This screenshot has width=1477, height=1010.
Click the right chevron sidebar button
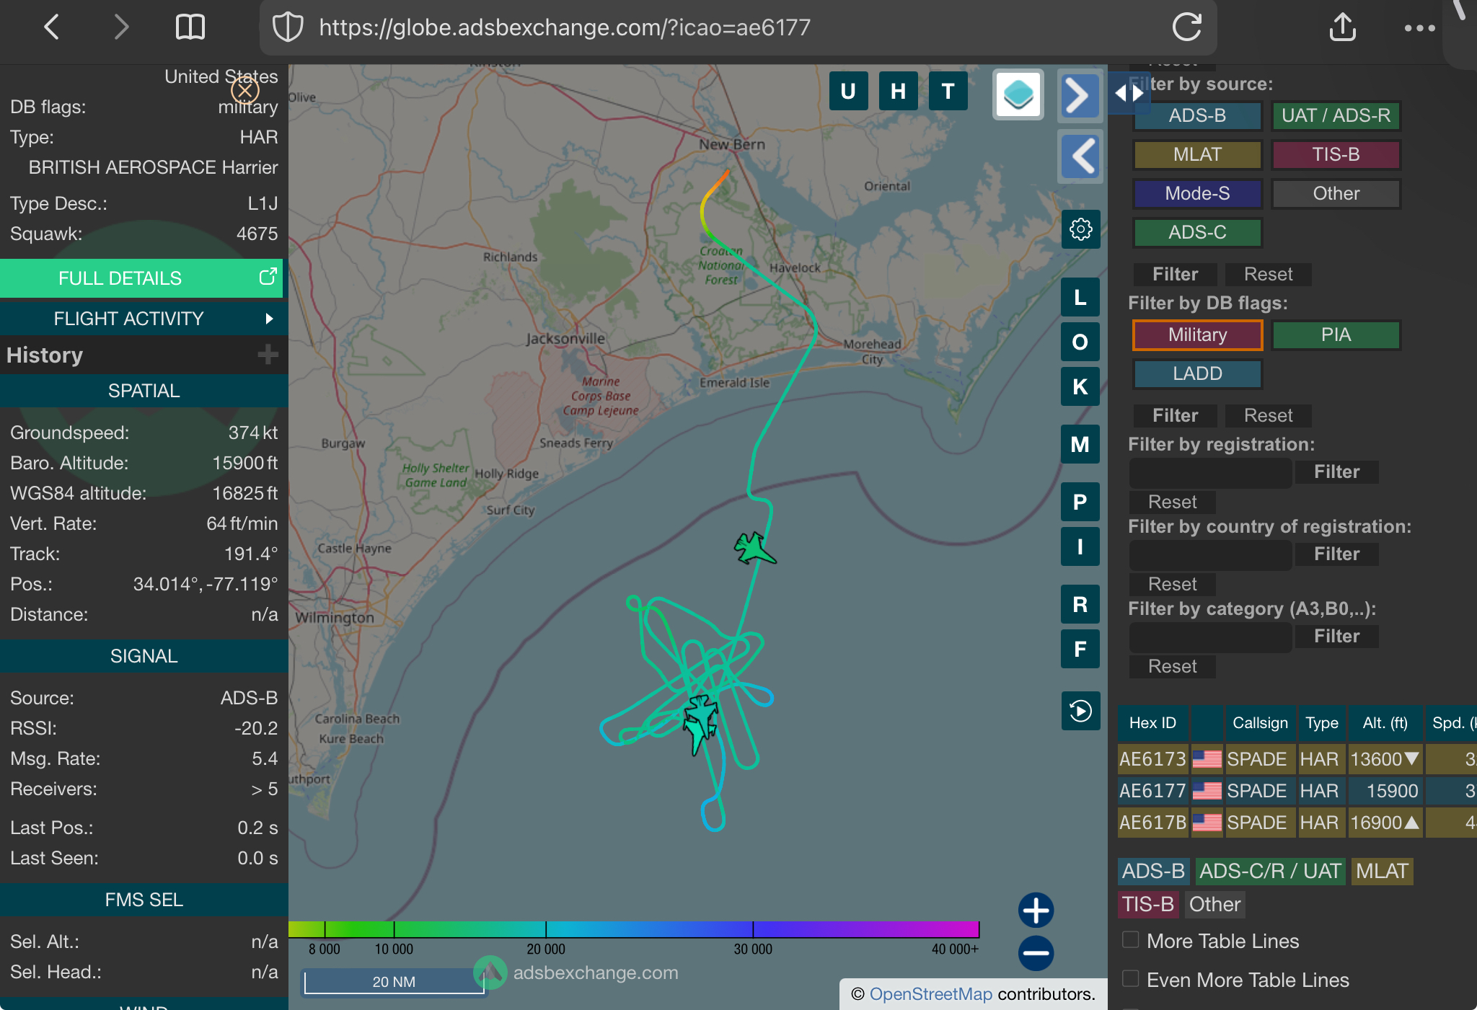[x=1080, y=95]
